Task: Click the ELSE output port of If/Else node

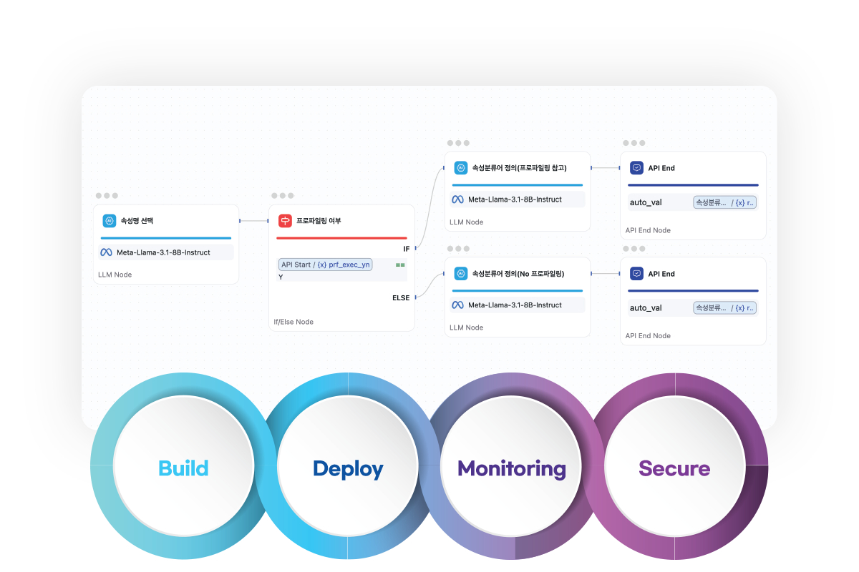Action: click(415, 297)
